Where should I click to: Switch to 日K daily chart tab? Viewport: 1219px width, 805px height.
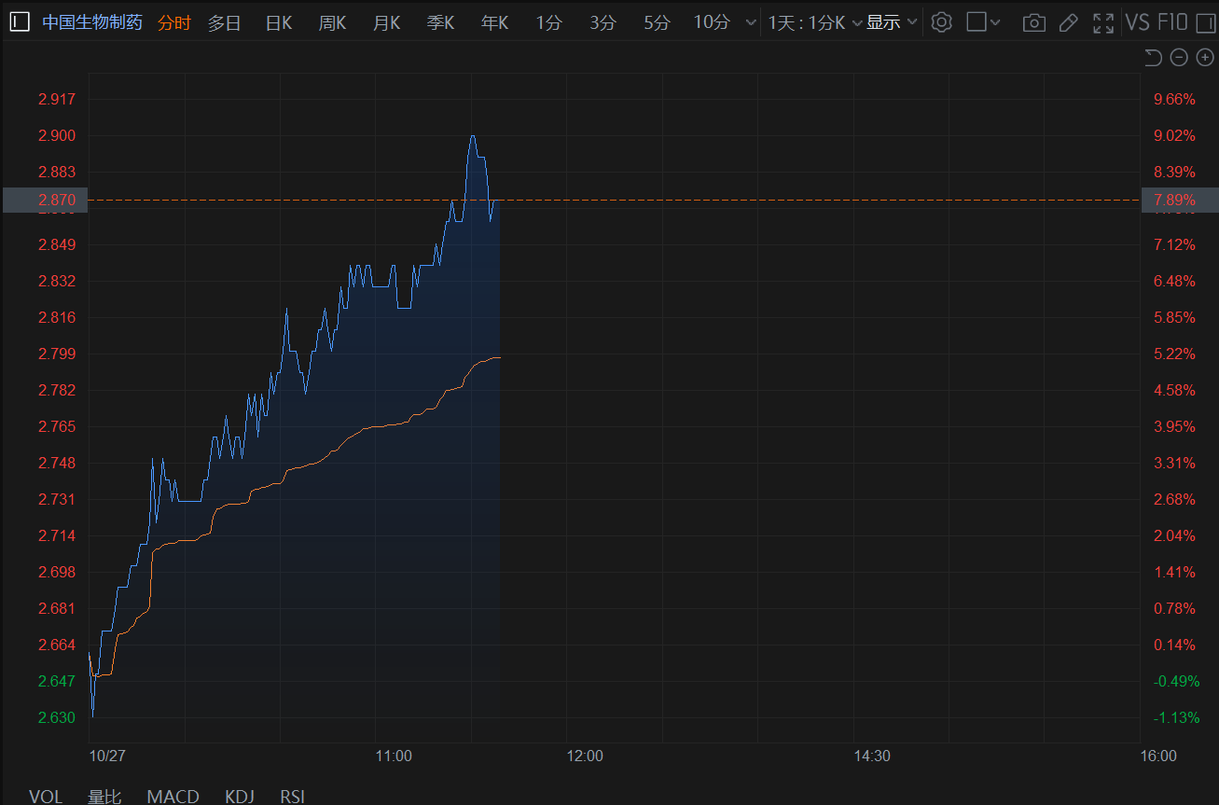(278, 22)
